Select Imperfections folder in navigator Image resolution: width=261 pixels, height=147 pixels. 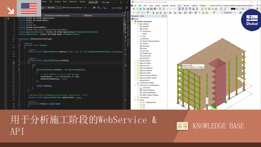click(144, 80)
